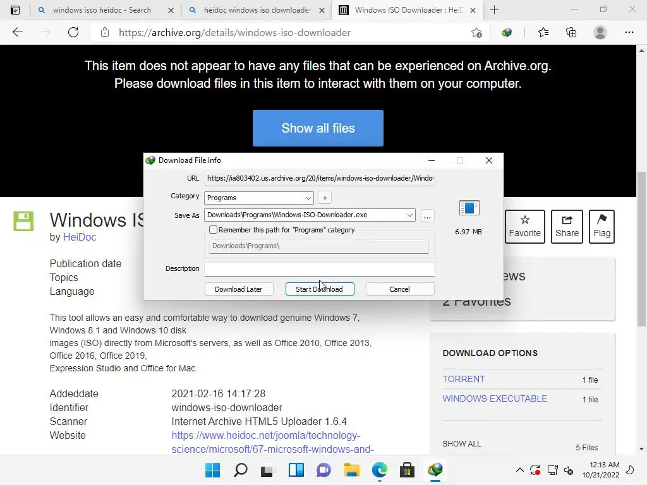This screenshot has height=485, width=647.
Task: Open Task View on taskbar
Action: [x=267, y=470]
